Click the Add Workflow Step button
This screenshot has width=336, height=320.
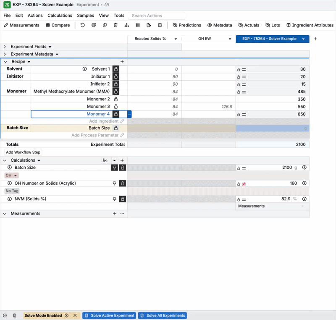pyautogui.click(x=23, y=152)
